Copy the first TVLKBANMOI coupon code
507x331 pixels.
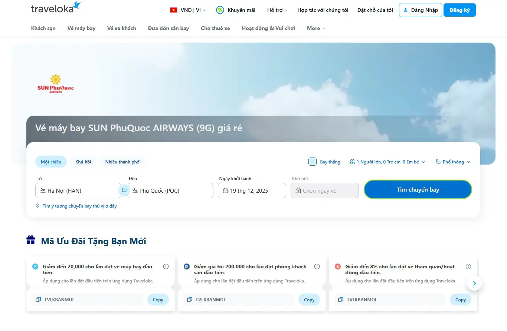pos(158,300)
